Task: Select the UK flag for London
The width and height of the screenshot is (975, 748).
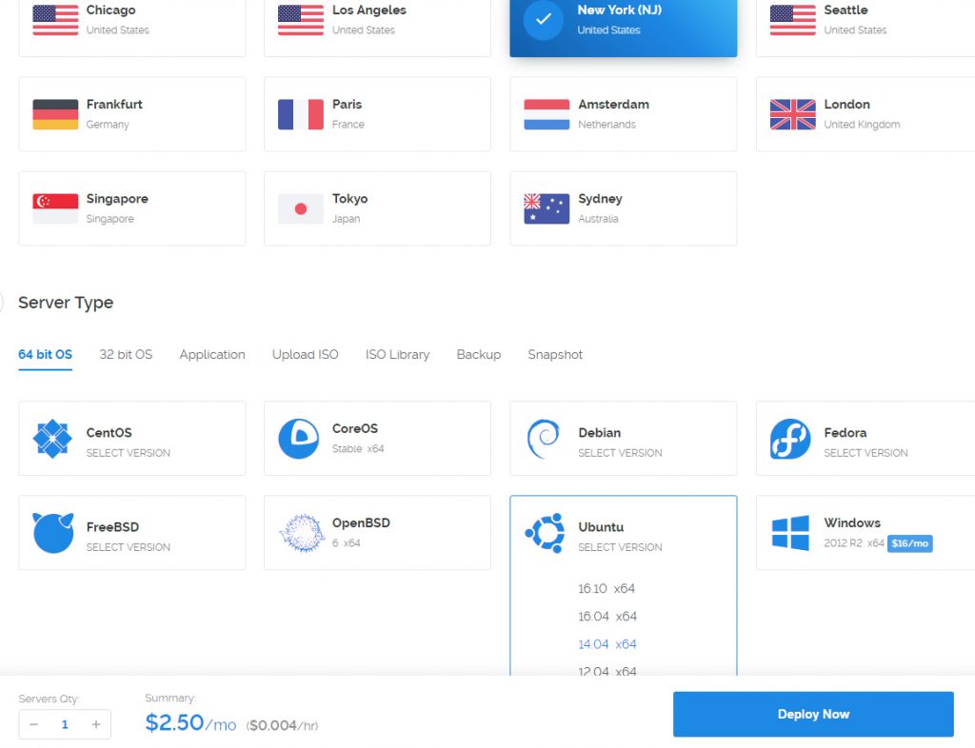Action: (792, 114)
